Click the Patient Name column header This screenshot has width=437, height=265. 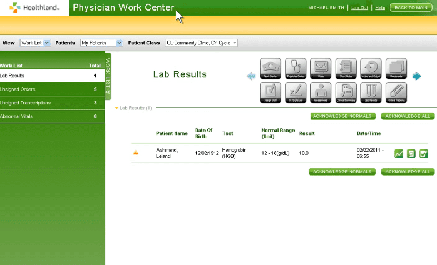[x=172, y=133]
